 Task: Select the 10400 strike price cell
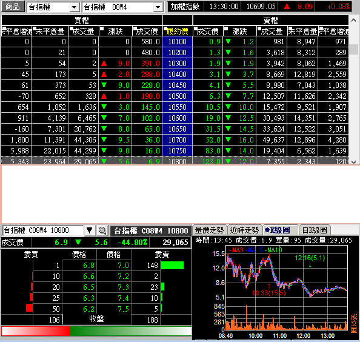pyautogui.click(x=177, y=75)
